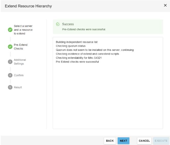The width and height of the screenshot is (170, 145).
Task: Select the Result step label
Action: (18, 87)
